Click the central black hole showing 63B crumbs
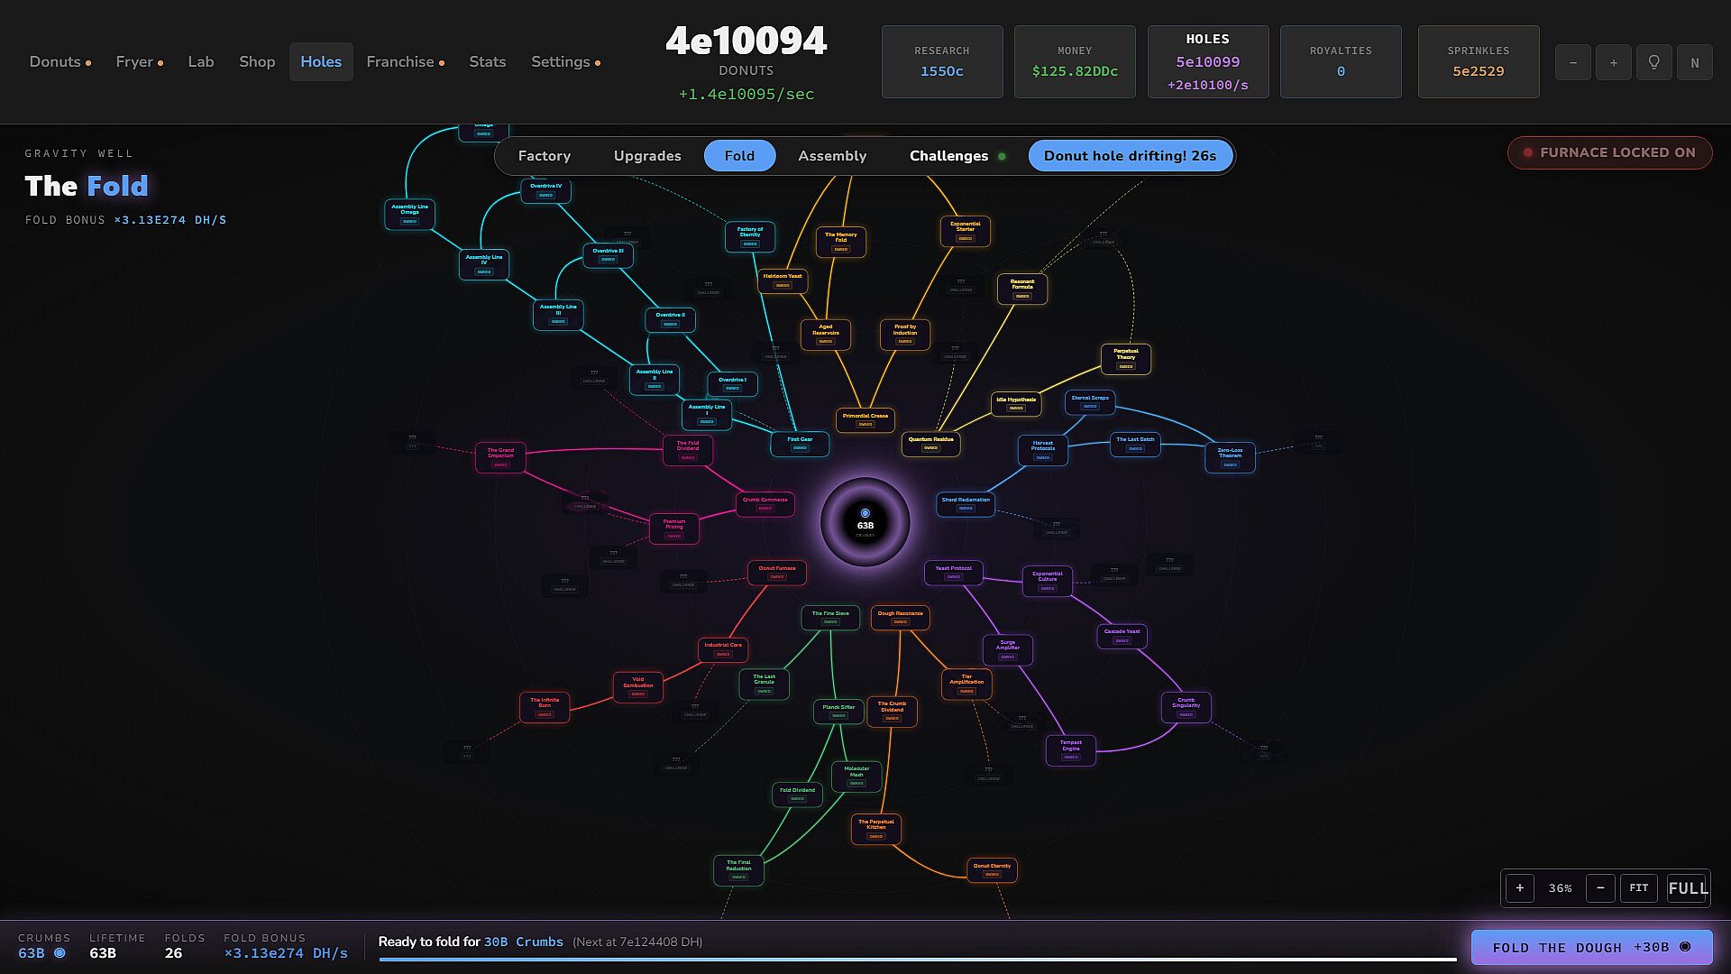The height and width of the screenshot is (974, 1731). click(865, 522)
